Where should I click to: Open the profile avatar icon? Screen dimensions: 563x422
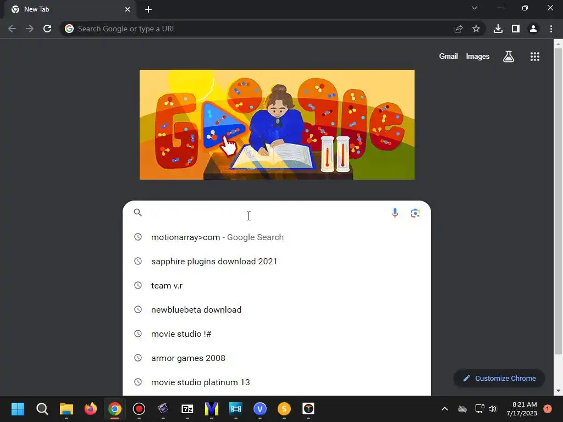click(x=533, y=29)
